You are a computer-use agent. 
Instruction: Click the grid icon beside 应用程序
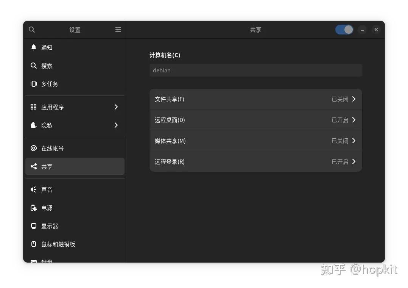point(34,106)
